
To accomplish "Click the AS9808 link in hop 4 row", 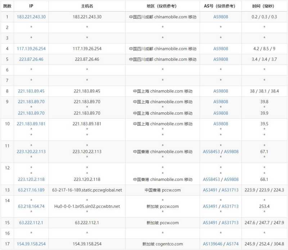I will (221, 49).
